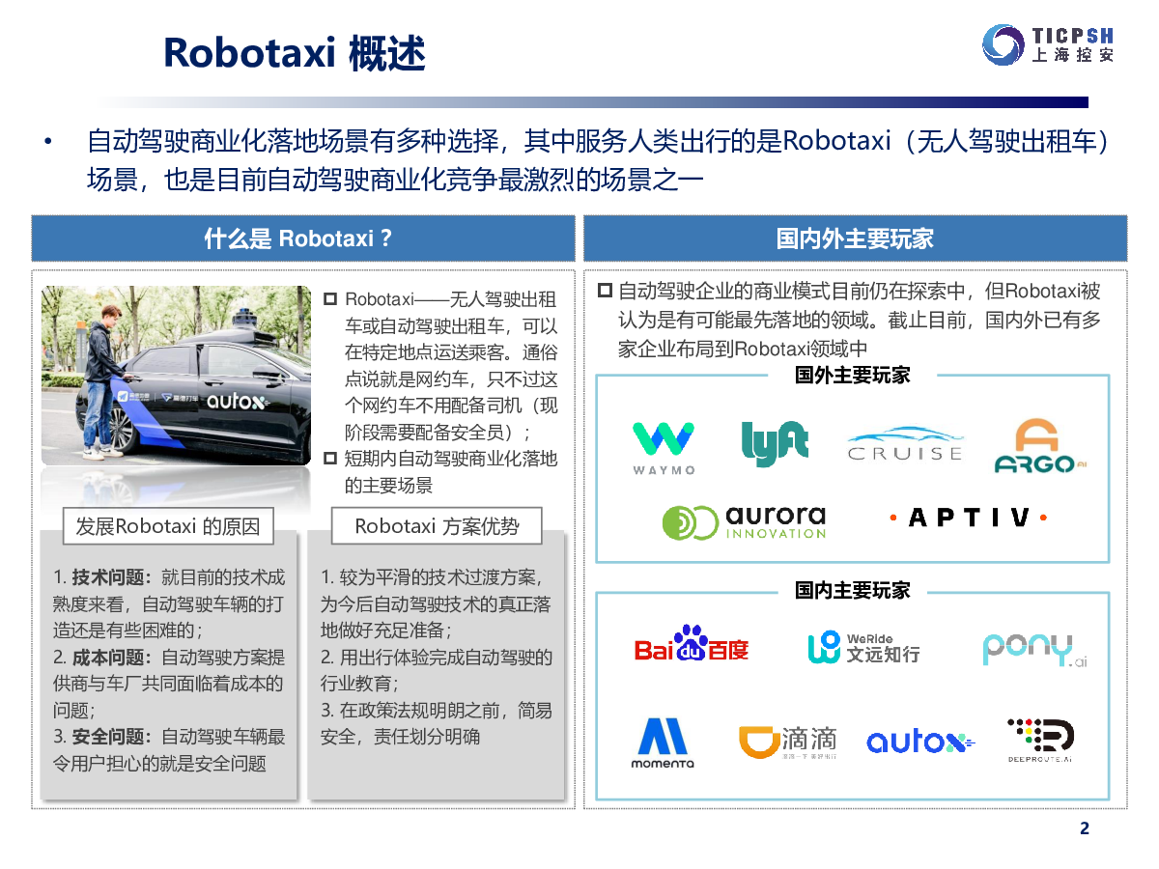The height and width of the screenshot is (869, 1159).
Task: Click the 'Robotaxi 方案优势' label box
Action: (437, 526)
